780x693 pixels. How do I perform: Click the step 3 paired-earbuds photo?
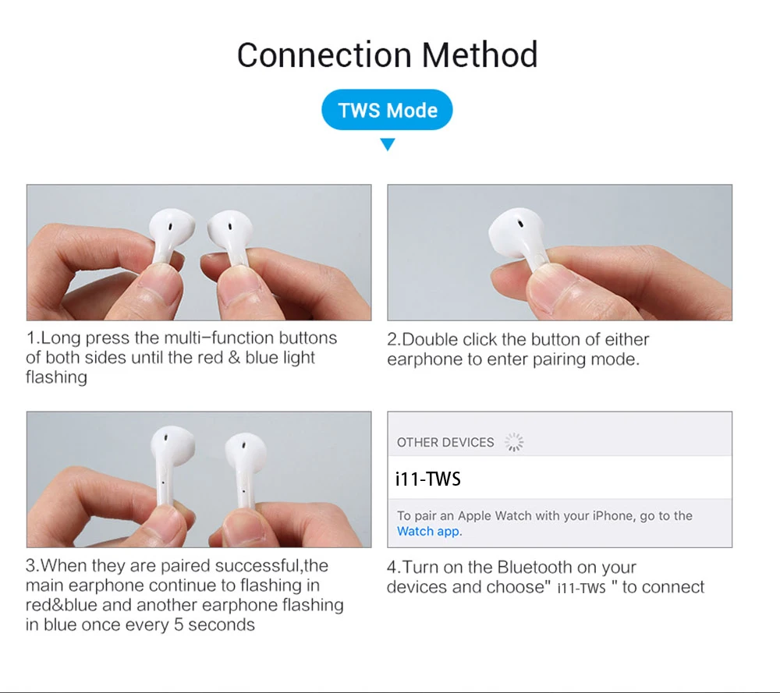199,479
